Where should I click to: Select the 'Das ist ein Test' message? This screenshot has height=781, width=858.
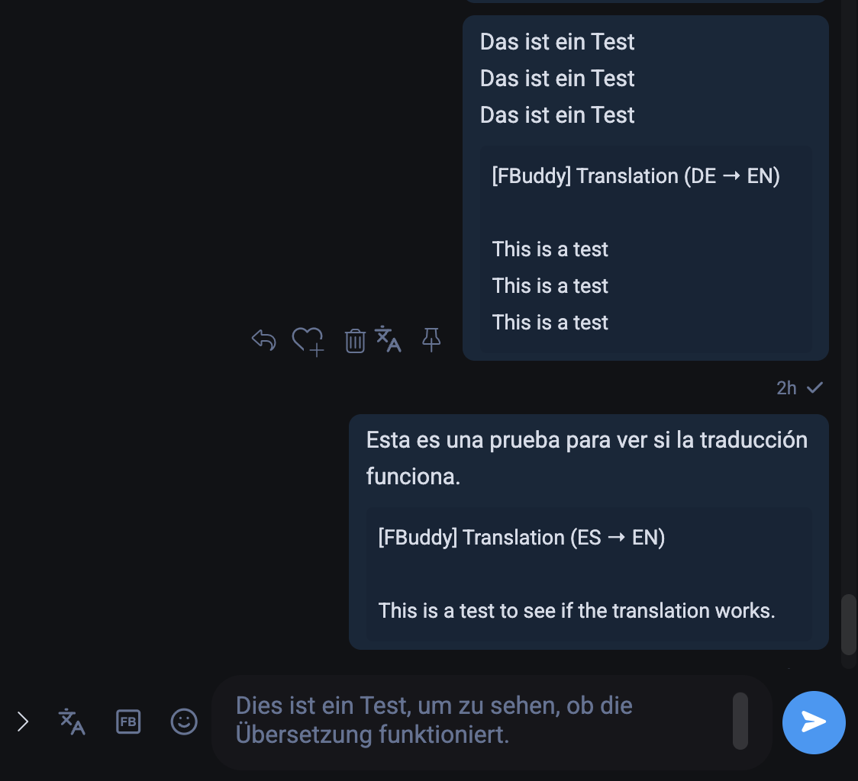coord(556,79)
